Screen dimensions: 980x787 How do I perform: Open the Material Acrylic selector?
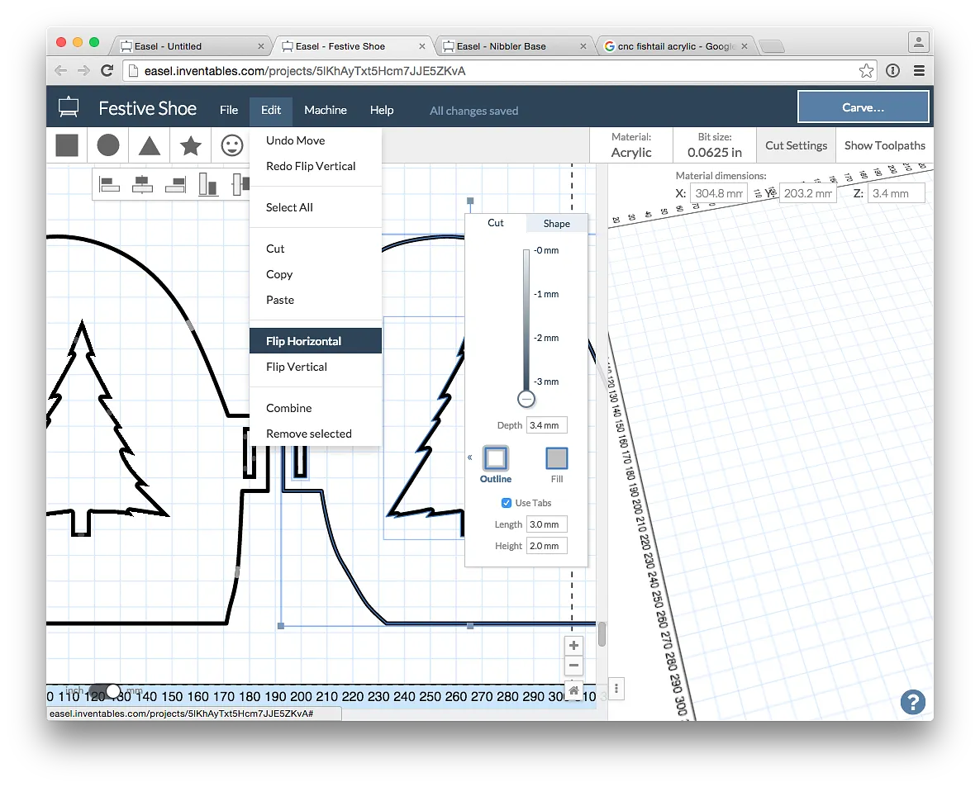point(631,145)
